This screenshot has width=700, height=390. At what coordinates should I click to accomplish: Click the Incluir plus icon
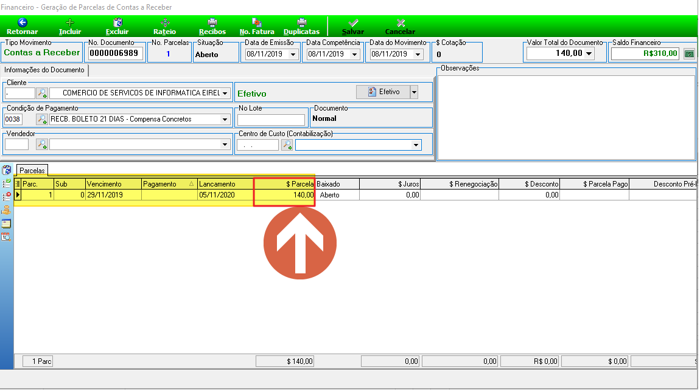[x=69, y=22]
